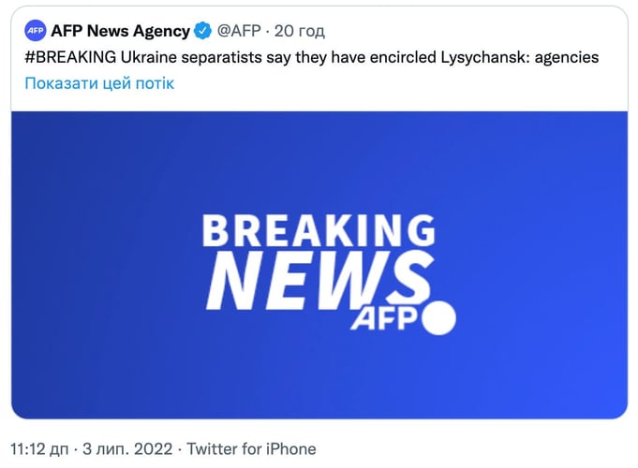Click the tweet text about Ukraine separatists
Viewport: 638px width, 468px height.
(312, 57)
